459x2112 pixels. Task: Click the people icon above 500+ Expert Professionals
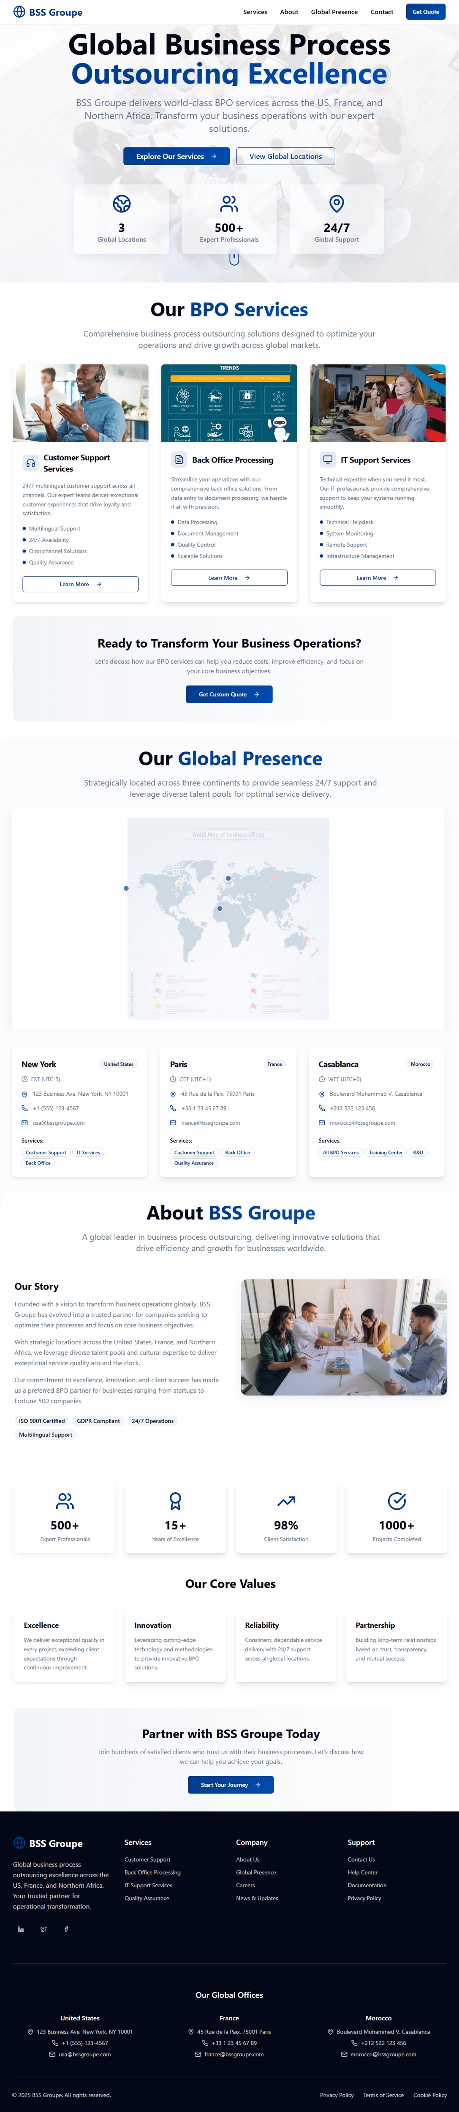[229, 203]
